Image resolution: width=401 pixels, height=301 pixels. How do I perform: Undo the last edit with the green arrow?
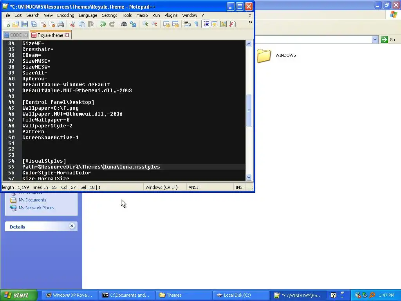tap(103, 24)
